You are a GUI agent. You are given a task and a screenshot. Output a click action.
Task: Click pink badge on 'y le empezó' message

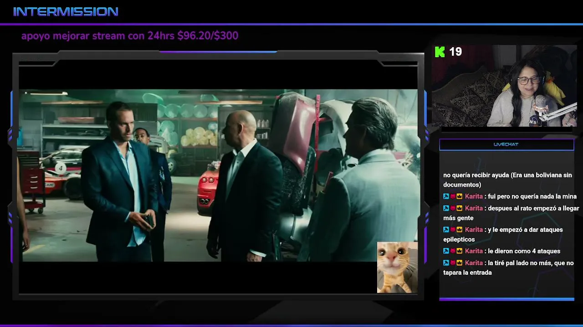click(x=453, y=230)
